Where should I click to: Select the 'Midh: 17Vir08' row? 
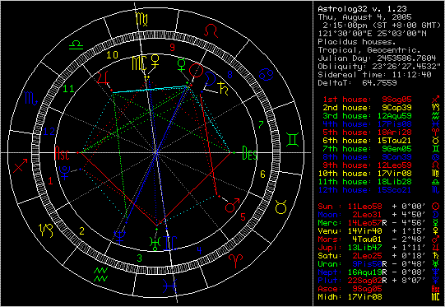(350, 297)
